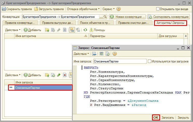Click the pencil edit icon in algorithms toolbar

point(59,30)
